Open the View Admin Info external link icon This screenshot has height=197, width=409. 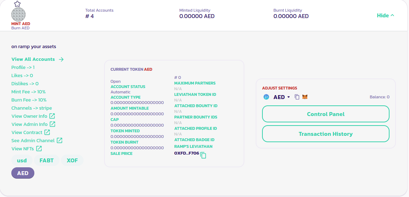pyautogui.click(x=52, y=124)
